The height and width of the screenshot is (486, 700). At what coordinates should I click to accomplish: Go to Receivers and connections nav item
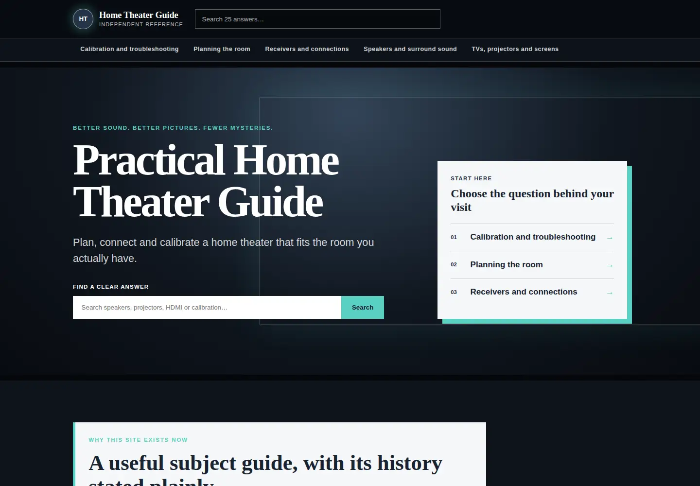307,49
